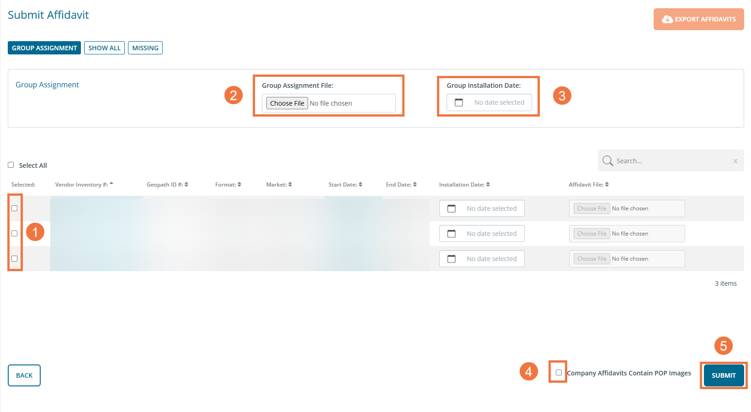
Task: Sort the table by Geopath ID # column
Action: (186, 185)
